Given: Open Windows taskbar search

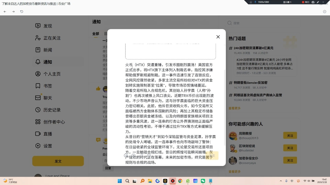Looking at the screenshot, I should [127, 181].
